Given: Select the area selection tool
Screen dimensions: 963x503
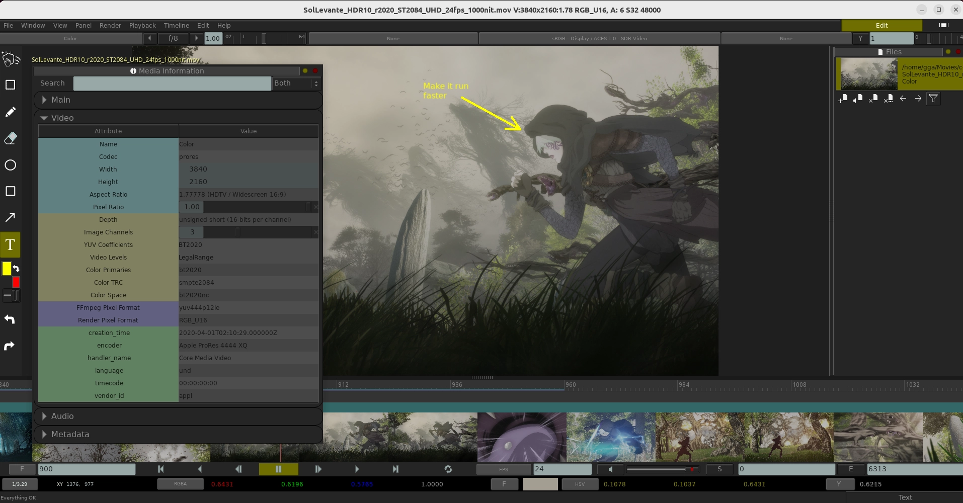Looking at the screenshot, I should click(10, 85).
